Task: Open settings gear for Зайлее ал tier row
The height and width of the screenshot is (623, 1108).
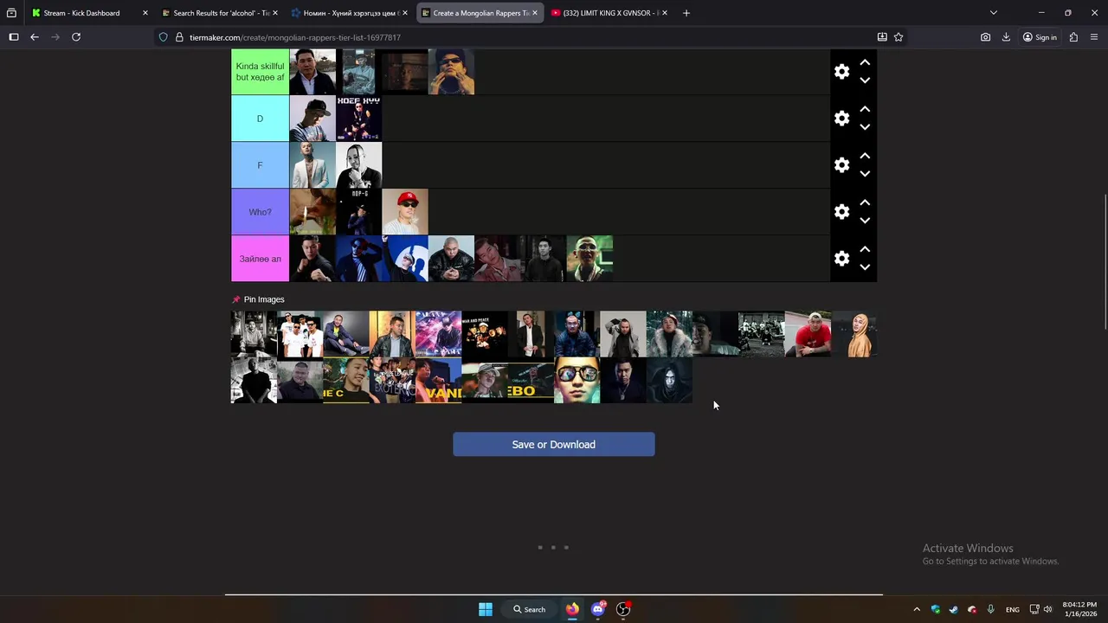Action: click(841, 259)
